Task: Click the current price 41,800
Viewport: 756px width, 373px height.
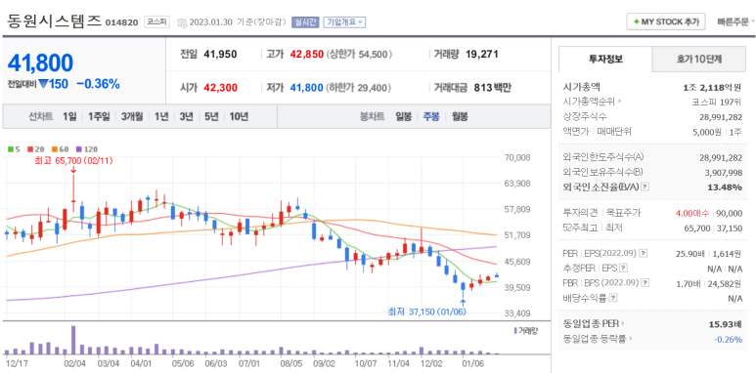Action: point(40,63)
